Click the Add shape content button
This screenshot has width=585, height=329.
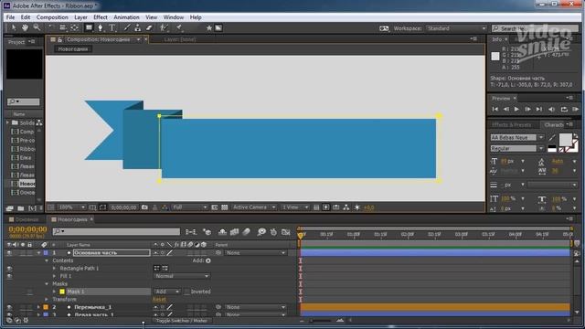pos(208,260)
